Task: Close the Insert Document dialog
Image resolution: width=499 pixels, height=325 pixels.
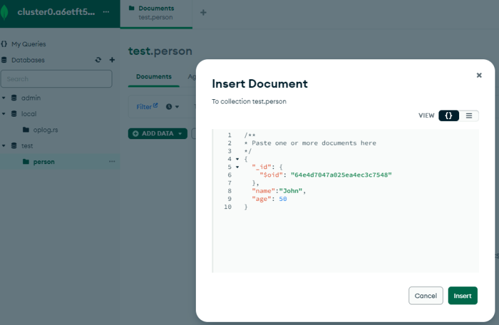Action: pos(479,75)
